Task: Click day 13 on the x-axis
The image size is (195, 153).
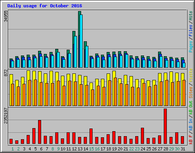Action: tap(80, 149)
